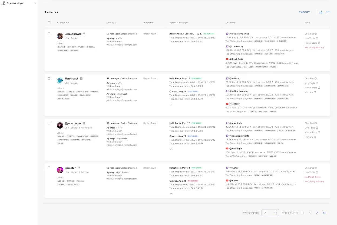
Task: Expand the Sponsorships sidebar chevron
Action: (x=35, y=3)
